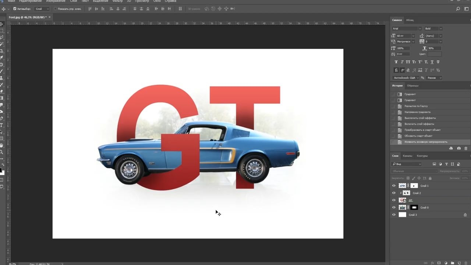Delete the current history state
This screenshot has height=265, width=471.
(466, 148)
